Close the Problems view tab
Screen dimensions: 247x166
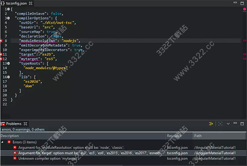(25, 124)
